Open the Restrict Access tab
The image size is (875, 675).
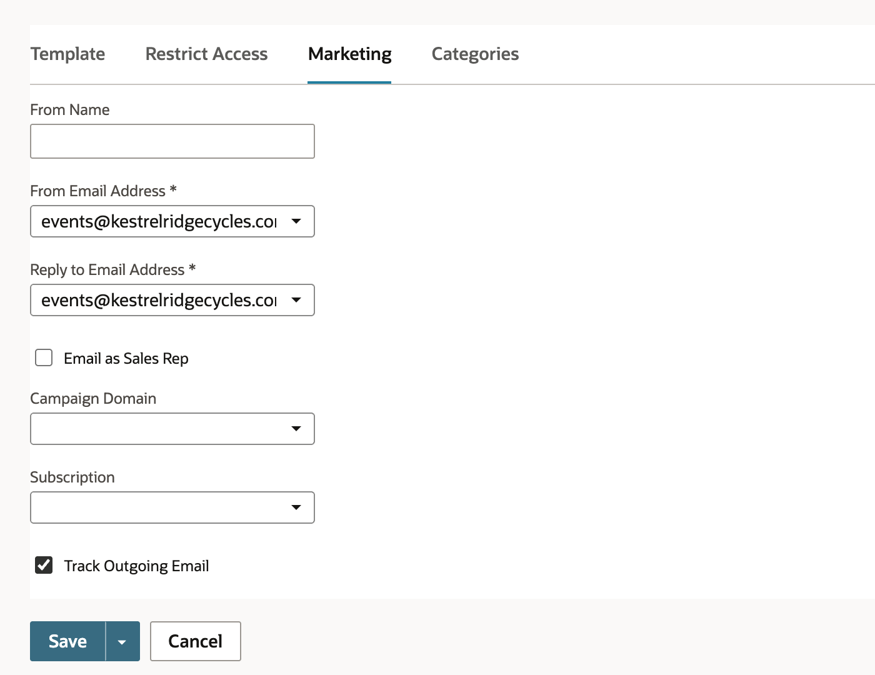click(206, 54)
